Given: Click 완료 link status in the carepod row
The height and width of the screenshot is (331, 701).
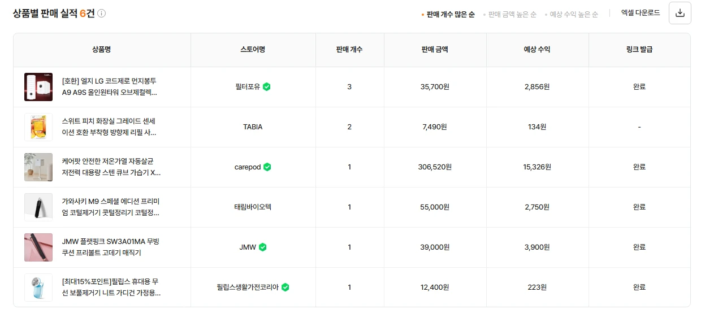Looking at the screenshot, I should (x=639, y=167).
